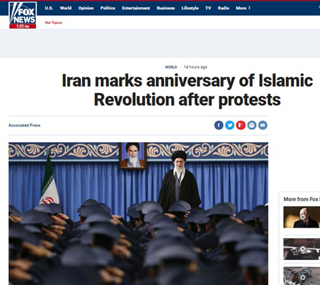Image resolution: width=320 pixels, height=285 pixels.
Task: Share article on Facebook icon
Action: click(x=219, y=125)
